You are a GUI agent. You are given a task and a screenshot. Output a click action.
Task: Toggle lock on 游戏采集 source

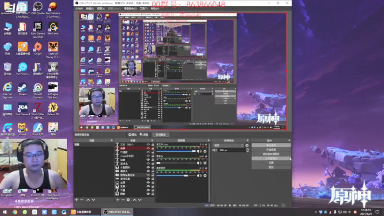click(153, 179)
